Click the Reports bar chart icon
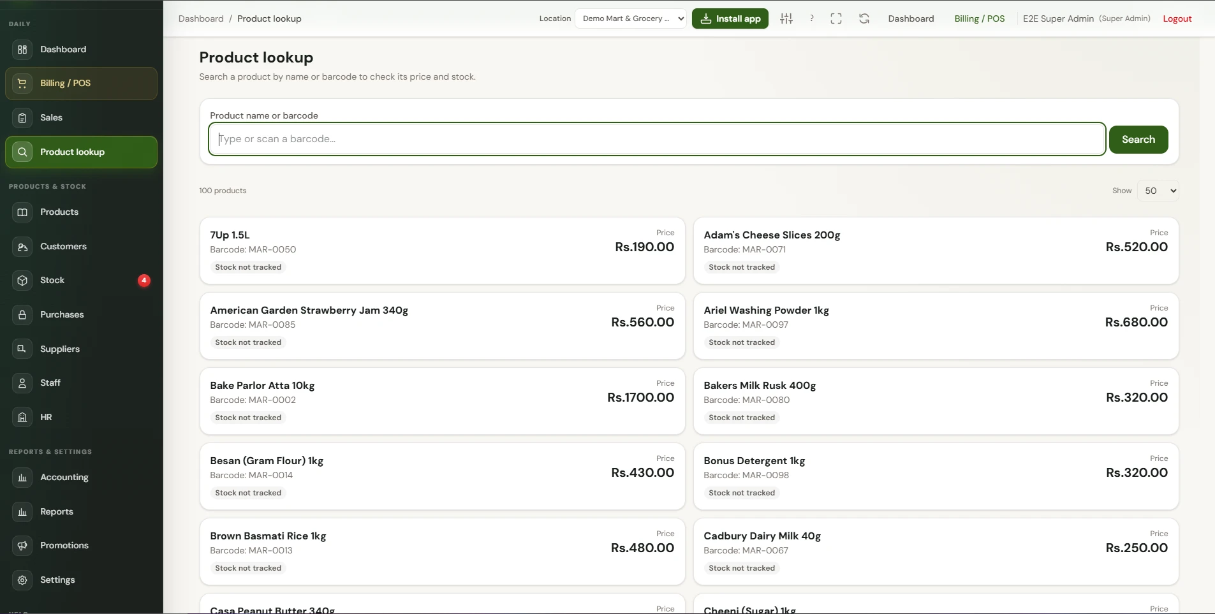This screenshot has width=1215, height=614. (22, 512)
